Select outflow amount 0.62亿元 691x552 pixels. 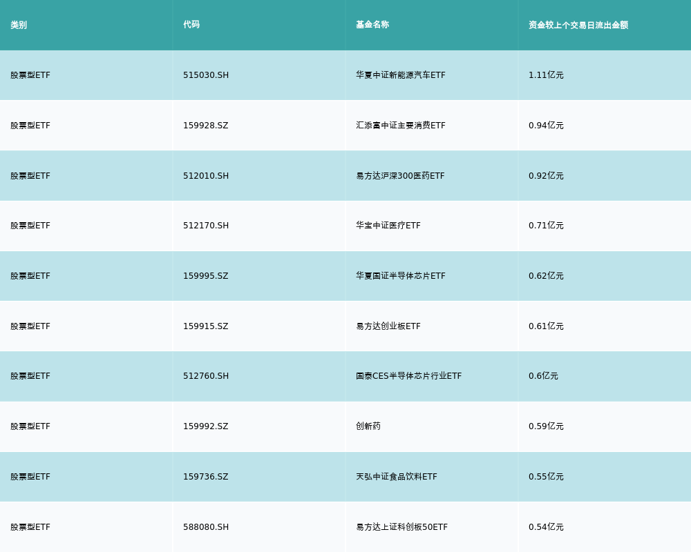pyautogui.click(x=546, y=276)
